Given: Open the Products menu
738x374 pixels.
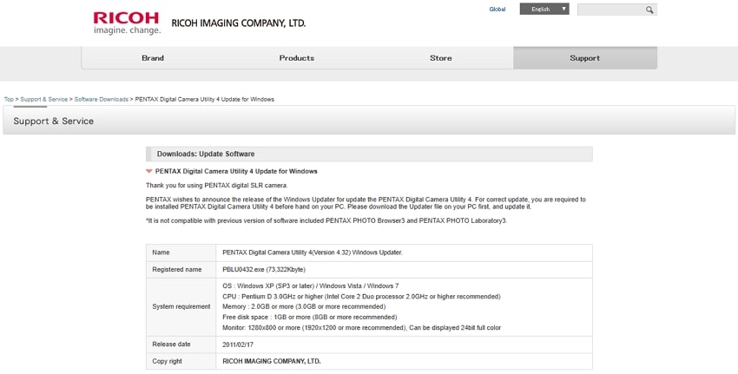Looking at the screenshot, I should click(x=297, y=58).
